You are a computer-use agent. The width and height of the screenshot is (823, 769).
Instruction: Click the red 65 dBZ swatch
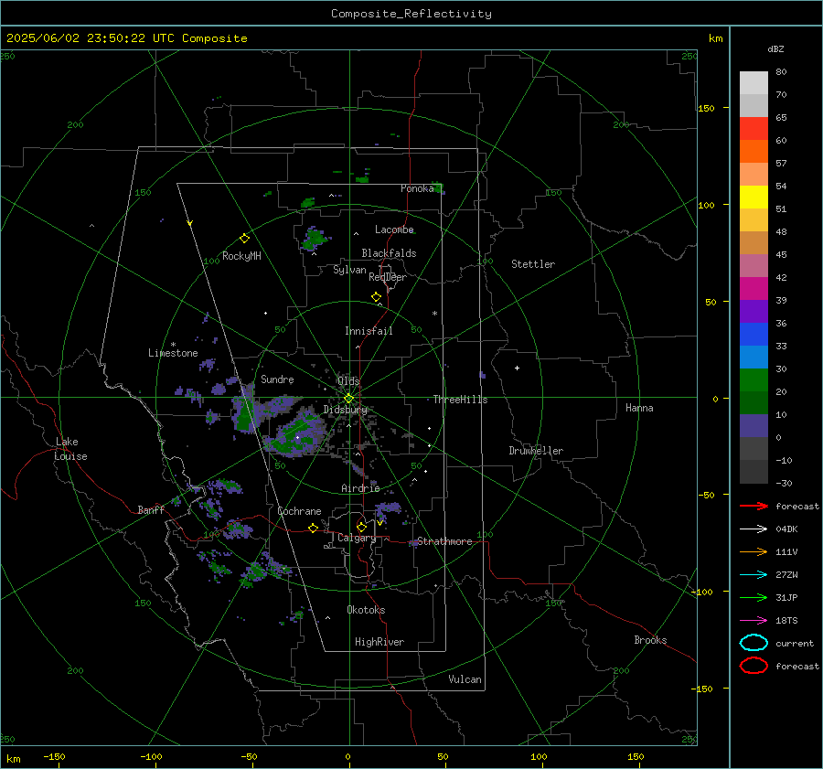754,128
